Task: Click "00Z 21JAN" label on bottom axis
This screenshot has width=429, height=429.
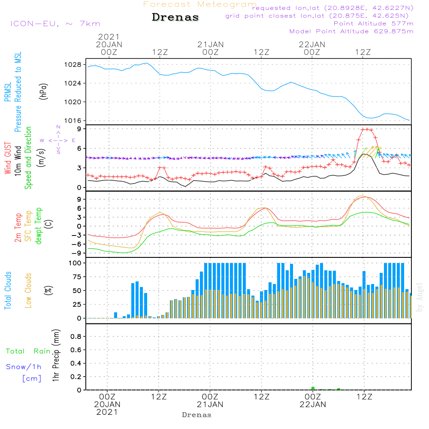Action: (210, 401)
